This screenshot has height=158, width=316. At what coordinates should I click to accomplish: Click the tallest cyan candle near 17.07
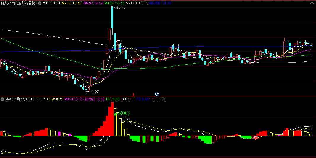tap(113, 17)
